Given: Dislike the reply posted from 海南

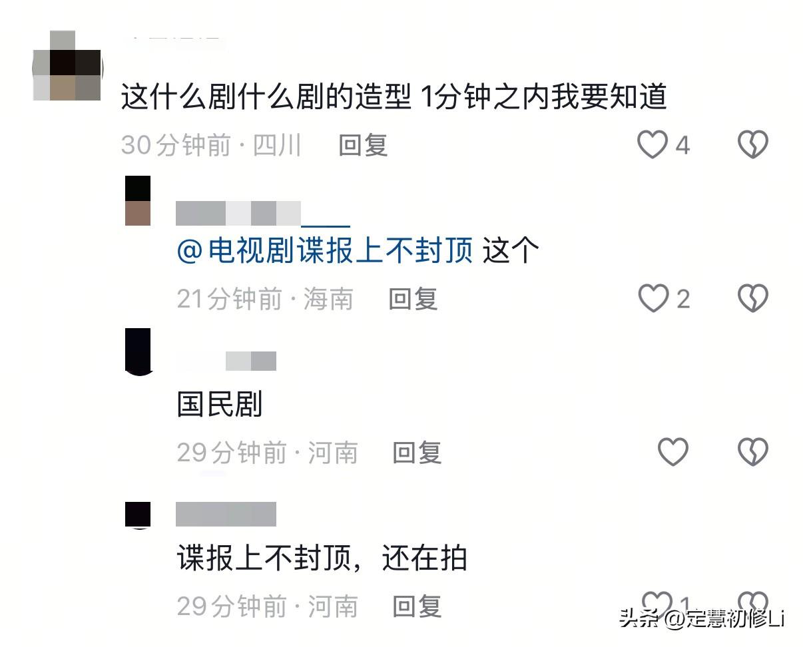Looking at the screenshot, I should pyautogui.click(x=753, y=298).
